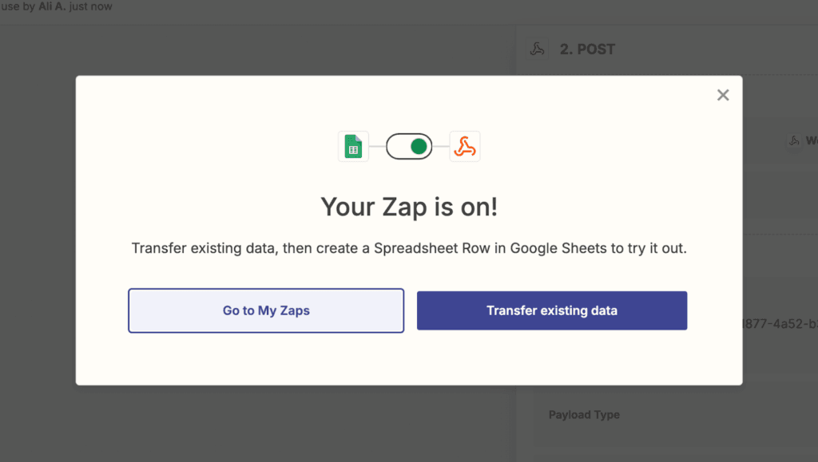Screen dimensions: 818x462
Task: Click the Webhooks by Zapier icon in the dialog
Action: point(464,146)
